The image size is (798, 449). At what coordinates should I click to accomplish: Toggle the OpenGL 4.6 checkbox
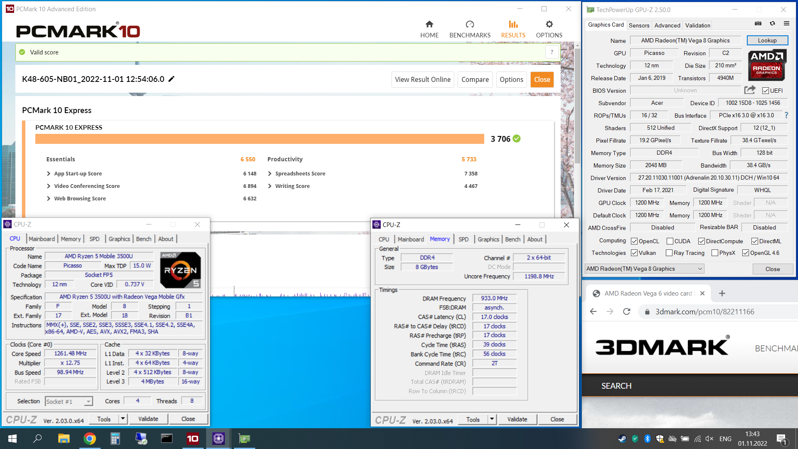pyautogui.click(x=746, y=253)
